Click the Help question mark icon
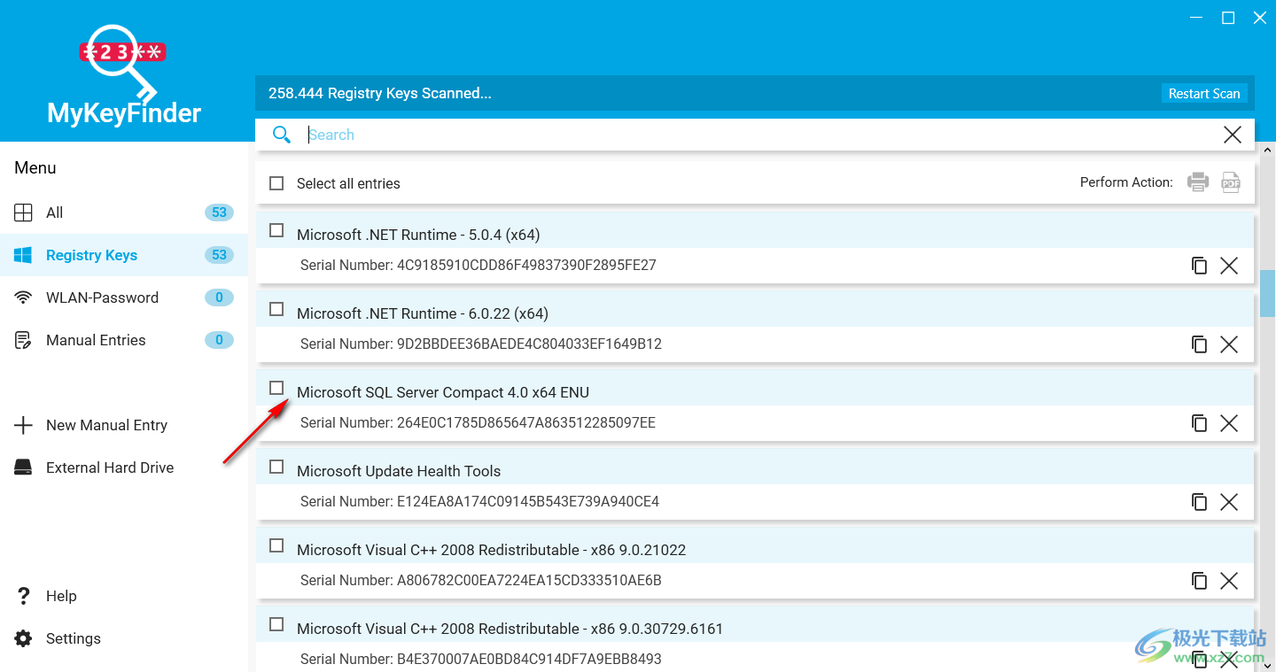This screenshot has width=1276, height=672. click(23, 596)
